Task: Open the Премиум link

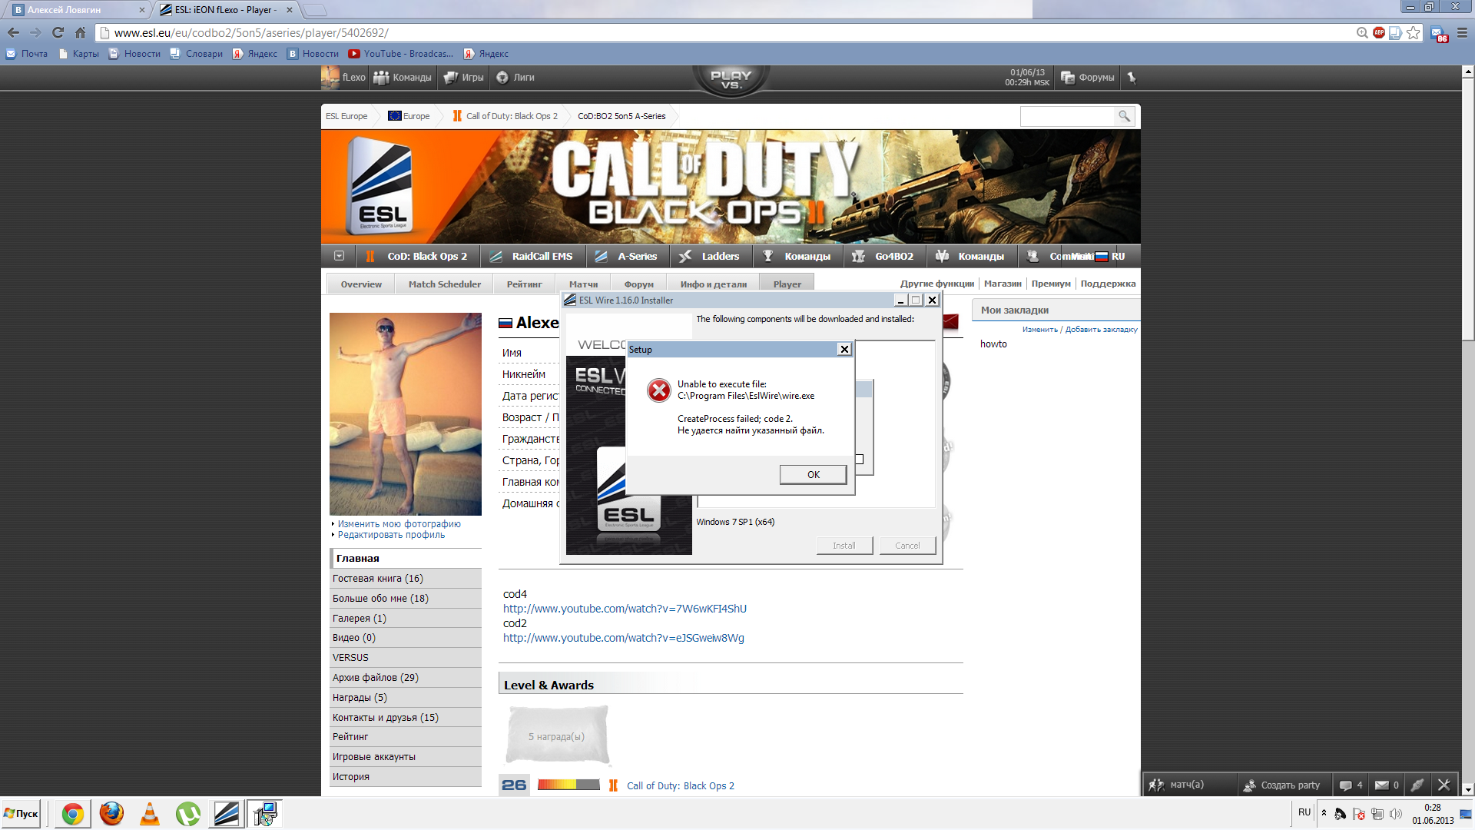Action: pos(1050,284)
